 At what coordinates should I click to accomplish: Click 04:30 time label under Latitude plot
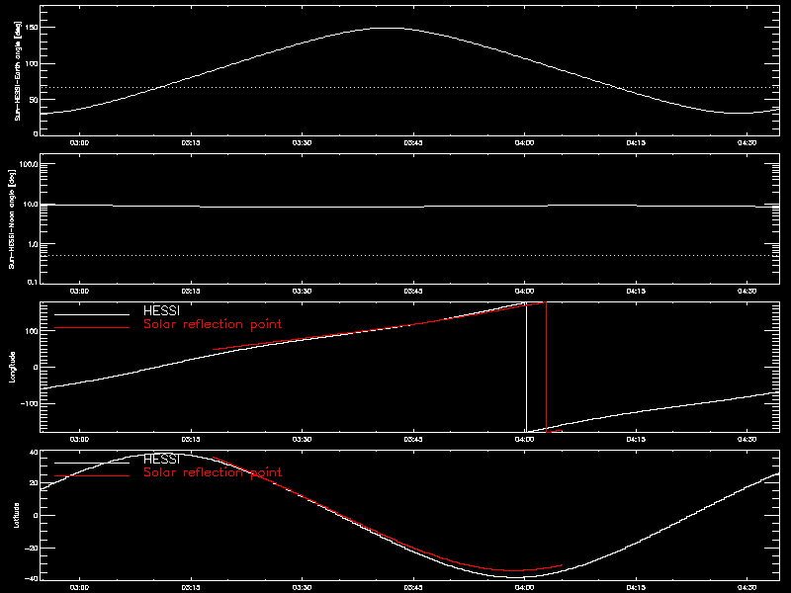pos(747,587)
